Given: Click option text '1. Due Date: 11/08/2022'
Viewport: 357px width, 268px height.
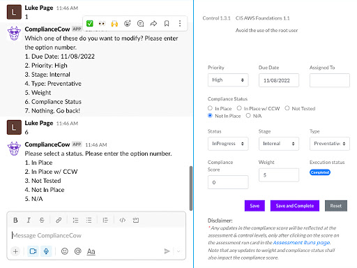Looking at the screenshot, I should (x=60, y=57).
